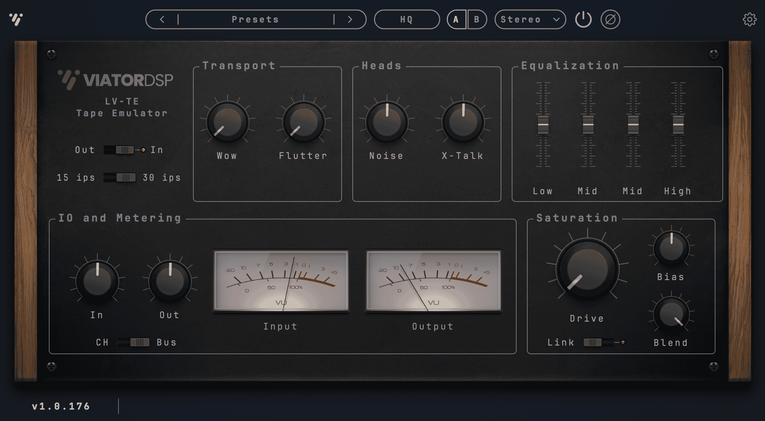
Task: Click the ViatorDSP brand logo on panel
Action: point(115,80)
